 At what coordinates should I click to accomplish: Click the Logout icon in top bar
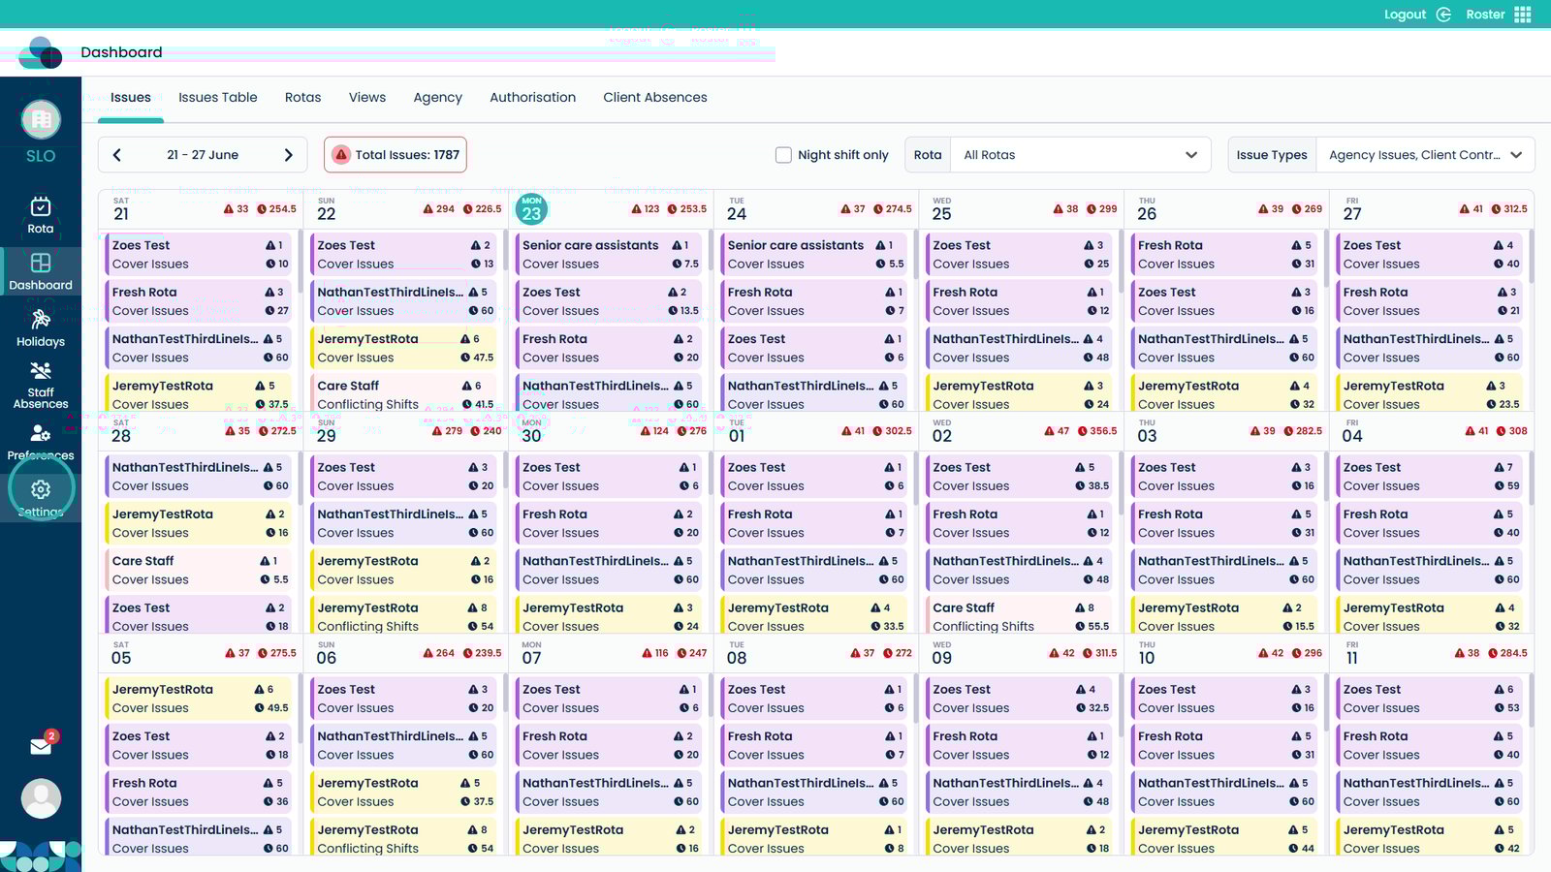[1443, 15]
